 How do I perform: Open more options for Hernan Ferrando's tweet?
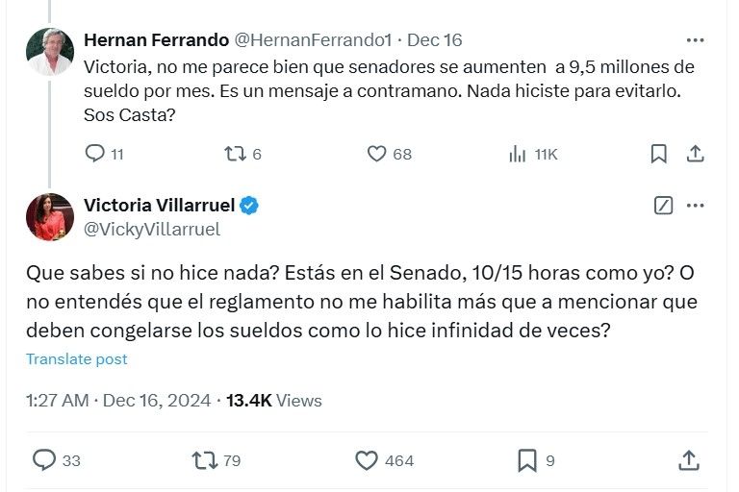[x=695, y=40]
